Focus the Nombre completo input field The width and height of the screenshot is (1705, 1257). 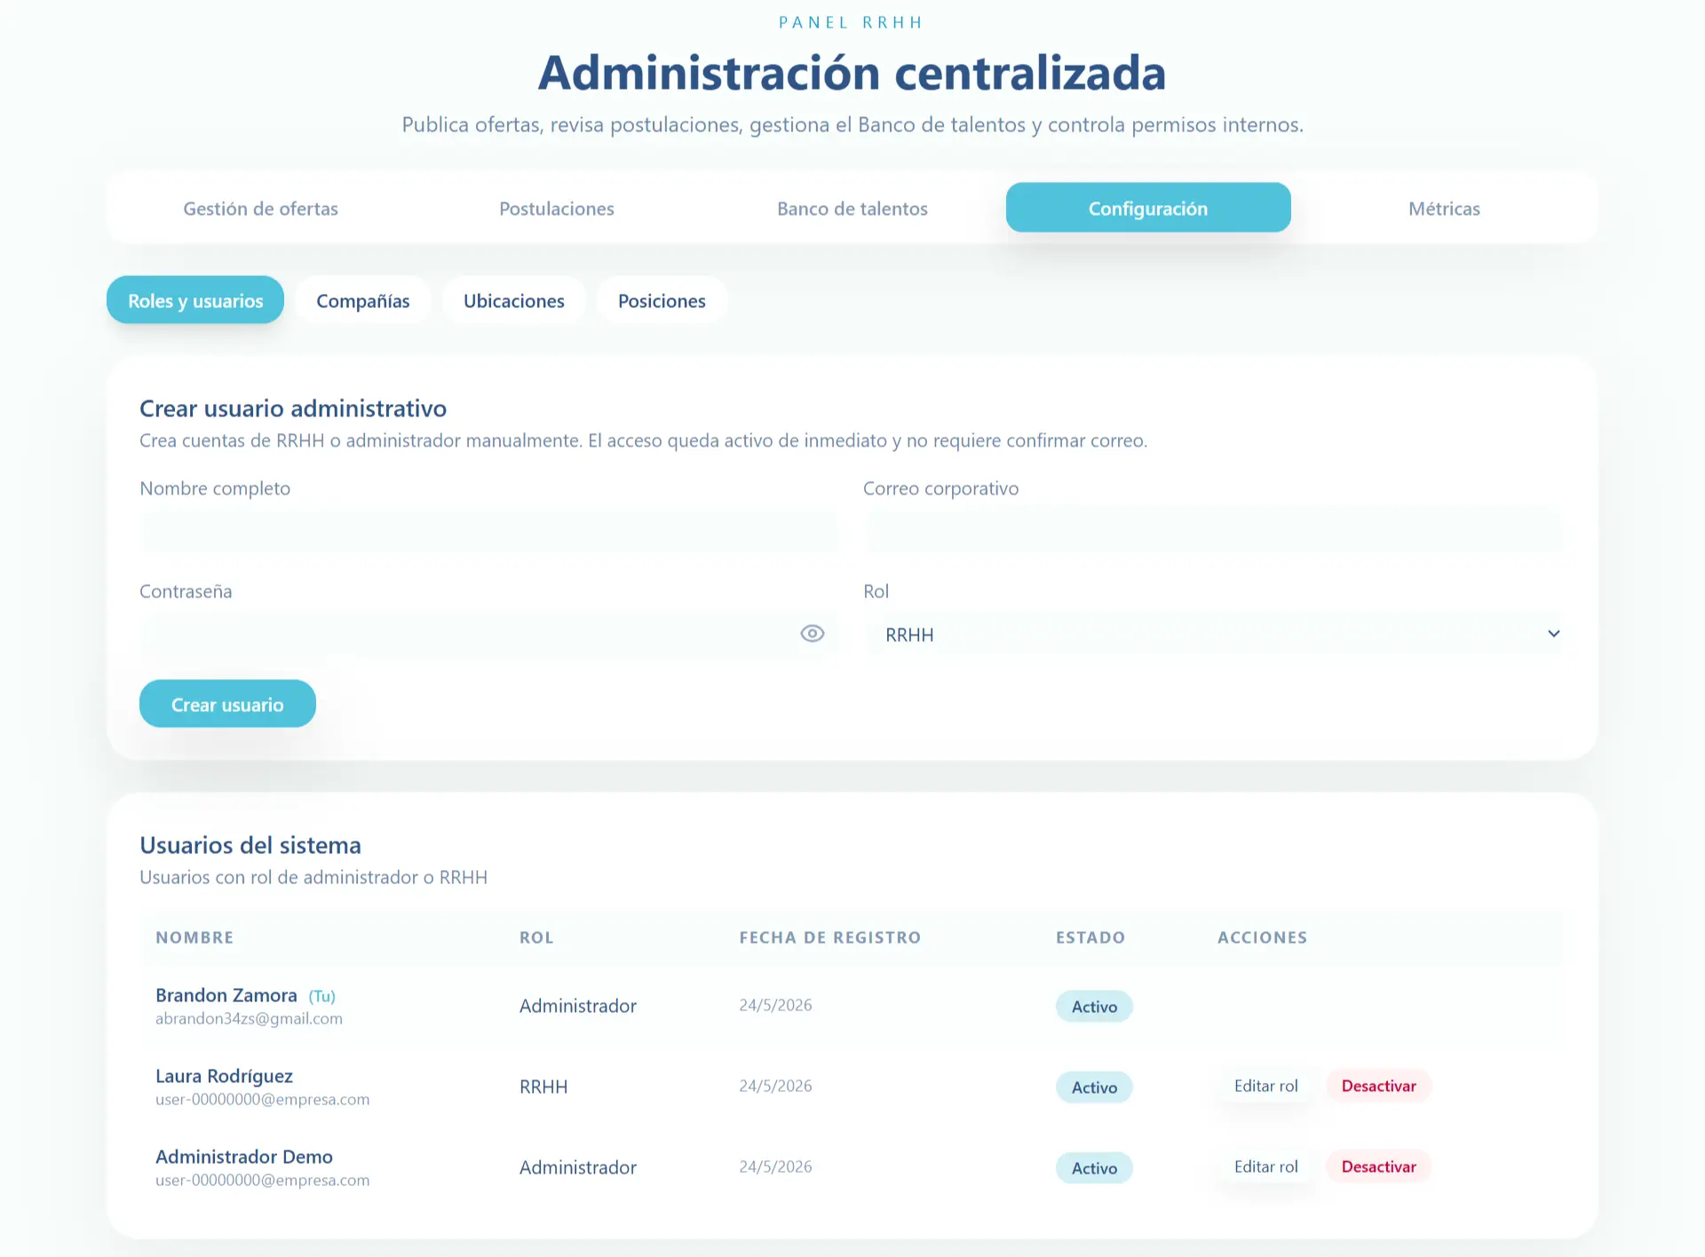489,531
